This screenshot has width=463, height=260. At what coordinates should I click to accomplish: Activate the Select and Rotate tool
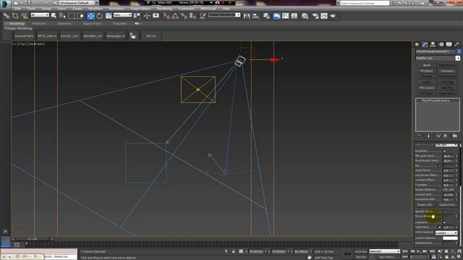pos(100,16)
